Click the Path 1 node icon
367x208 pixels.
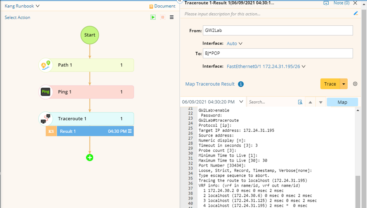click(x=45, y=65)
